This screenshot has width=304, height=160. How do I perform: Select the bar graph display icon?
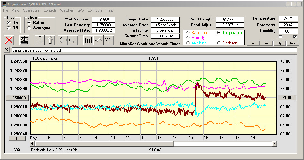pyautogui.click(x=88, y=40)
